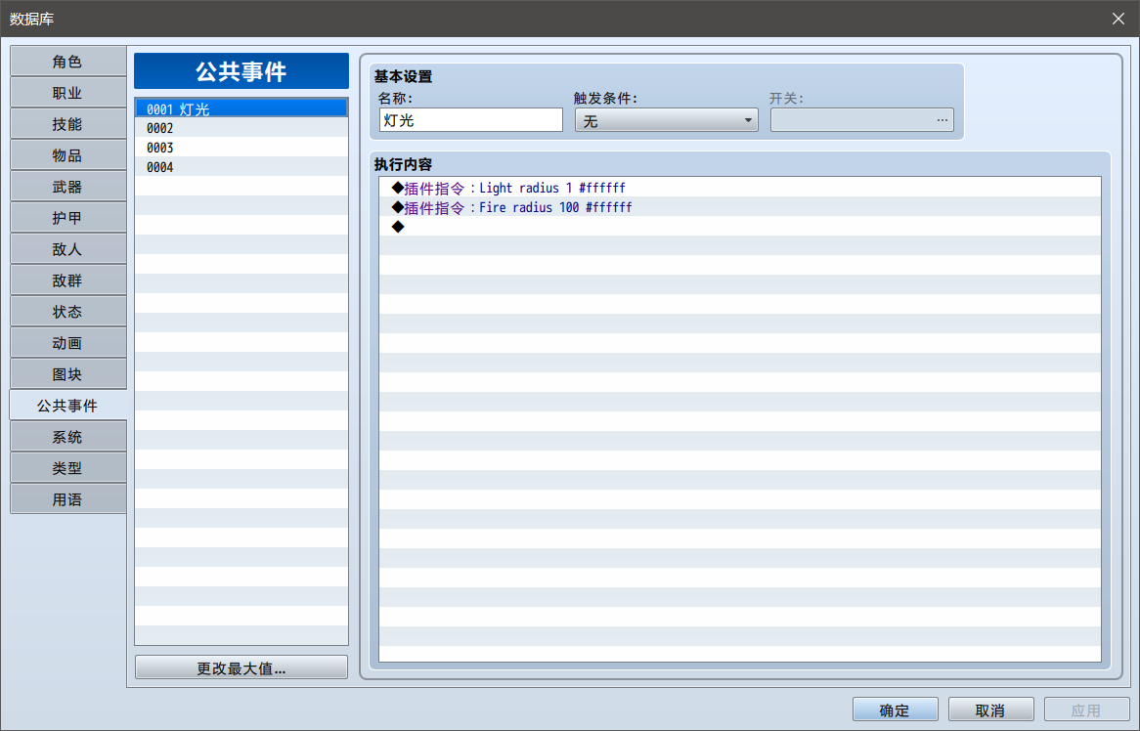Click 更改最大值 button

241,667
